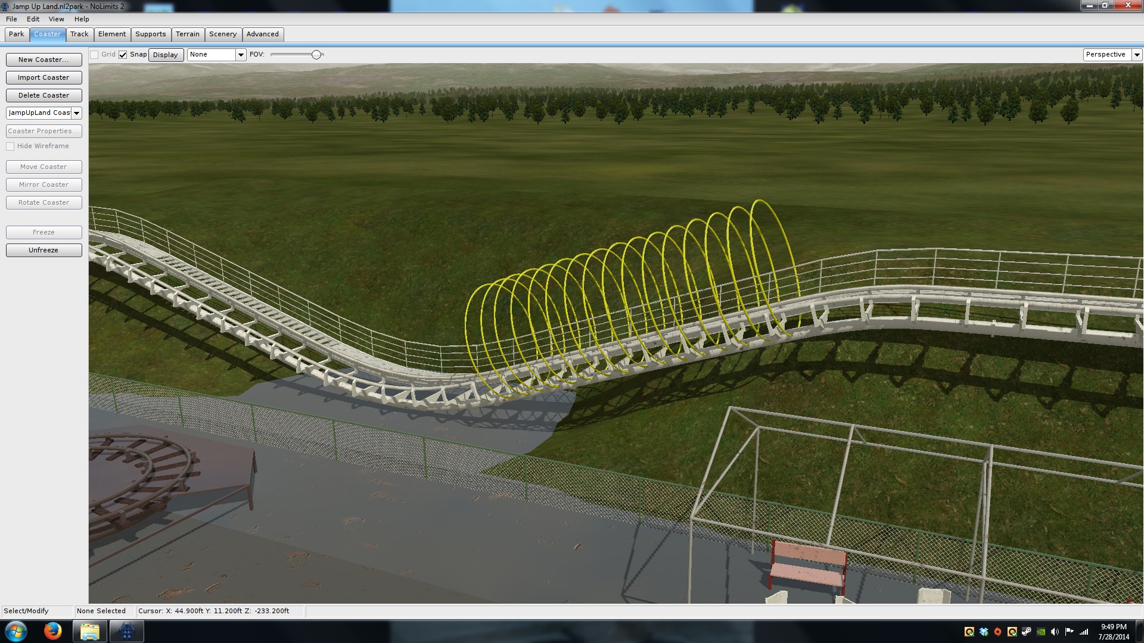Open Firefox from the taskbar
Image resolution: width=1144 pixels, height=643 pixels.
pos(53,631)
